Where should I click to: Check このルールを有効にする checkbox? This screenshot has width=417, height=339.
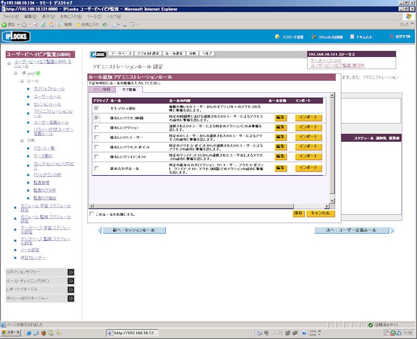[92, 214]
